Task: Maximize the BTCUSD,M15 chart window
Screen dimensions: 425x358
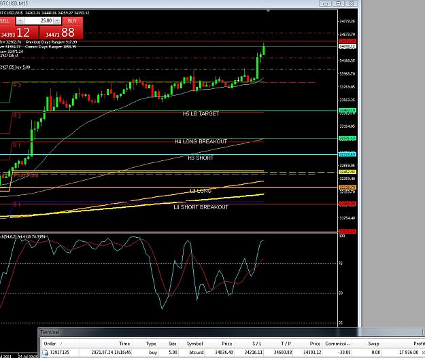Action: point(339,3)
